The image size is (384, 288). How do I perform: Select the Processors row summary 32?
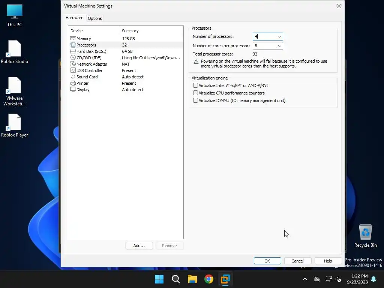[124, 45]
